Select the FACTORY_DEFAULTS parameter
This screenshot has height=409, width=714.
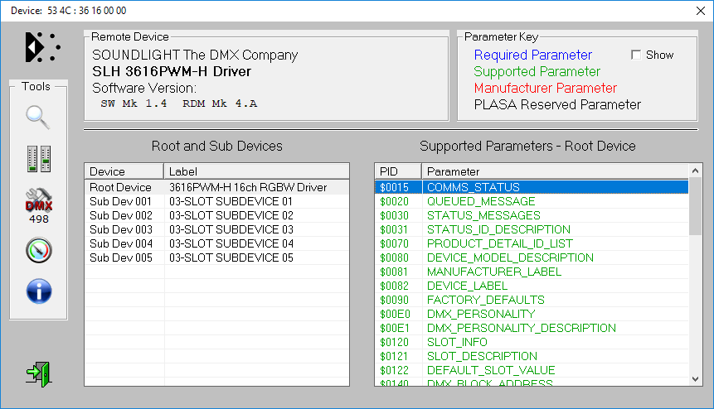coord(485,300)
